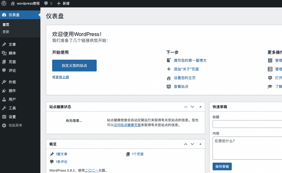
Task: Move 站点健康状态 panel down
Action: click(x=192, y=107)
